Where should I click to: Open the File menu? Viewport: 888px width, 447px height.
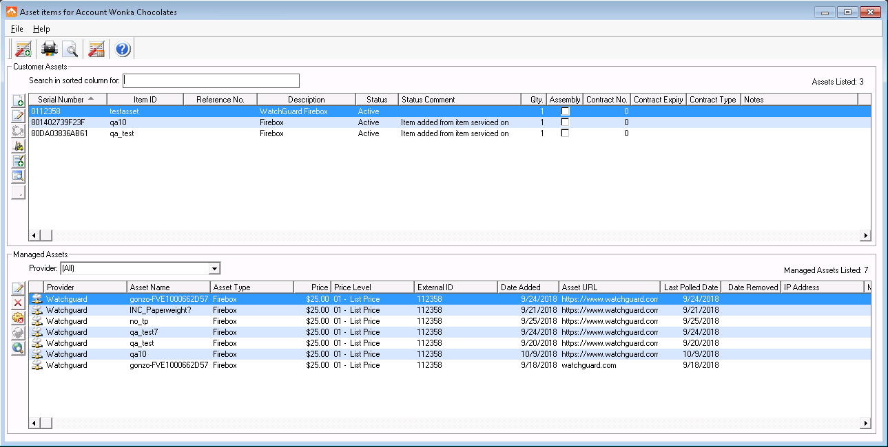[x=16, y=29]
